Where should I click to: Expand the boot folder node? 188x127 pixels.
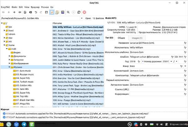point(4,31)
